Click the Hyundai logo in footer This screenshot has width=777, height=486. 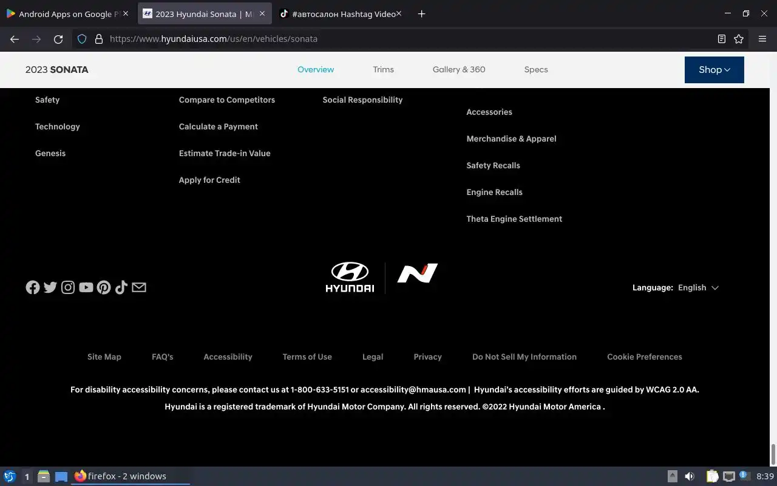pos(350,278)
